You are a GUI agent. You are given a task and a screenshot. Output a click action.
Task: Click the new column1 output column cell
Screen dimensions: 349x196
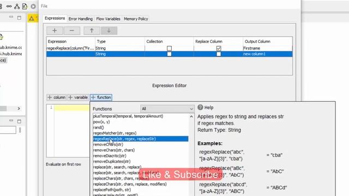click(x=268, y=54)
